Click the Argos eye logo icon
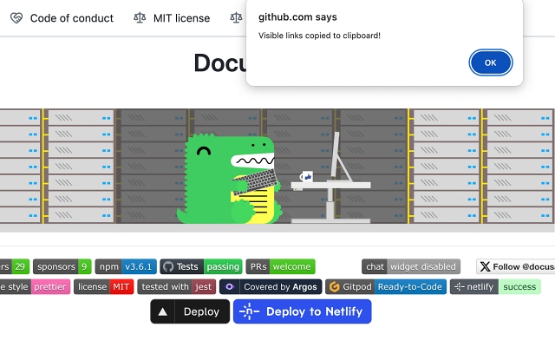The height and width of the screenshot is (347, 555). pos(230,287)
